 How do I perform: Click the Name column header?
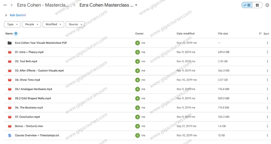tap(9, 33)
